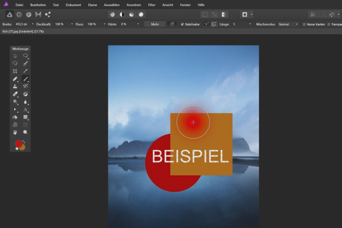This screenshot has width=342, height=228.
Task: Apply Auto White Balance from the toolbar
Action: click(x=141, y=15)
